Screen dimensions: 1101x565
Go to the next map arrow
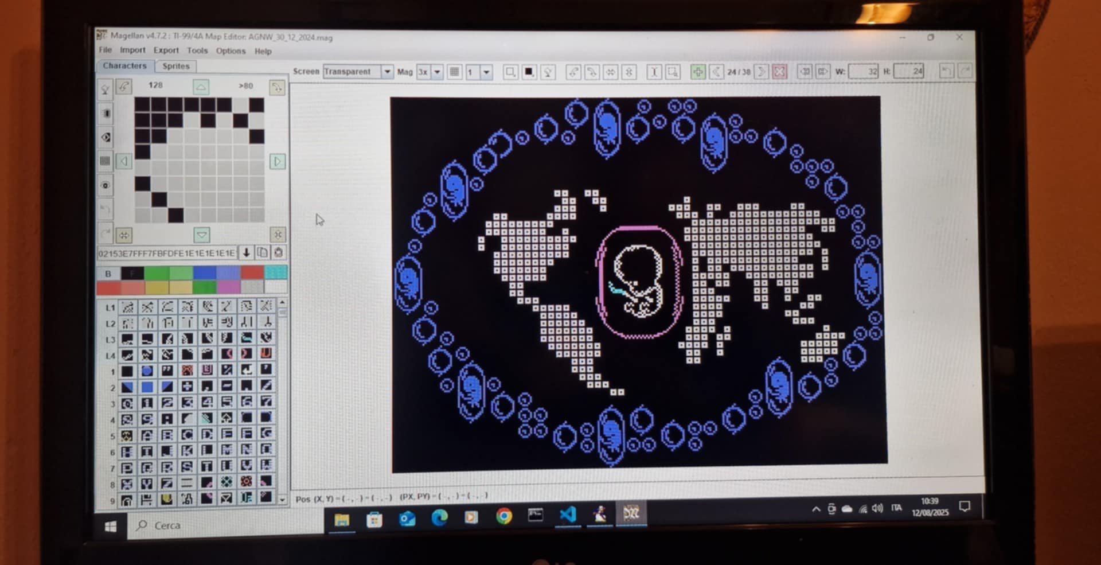pos(762,72)
